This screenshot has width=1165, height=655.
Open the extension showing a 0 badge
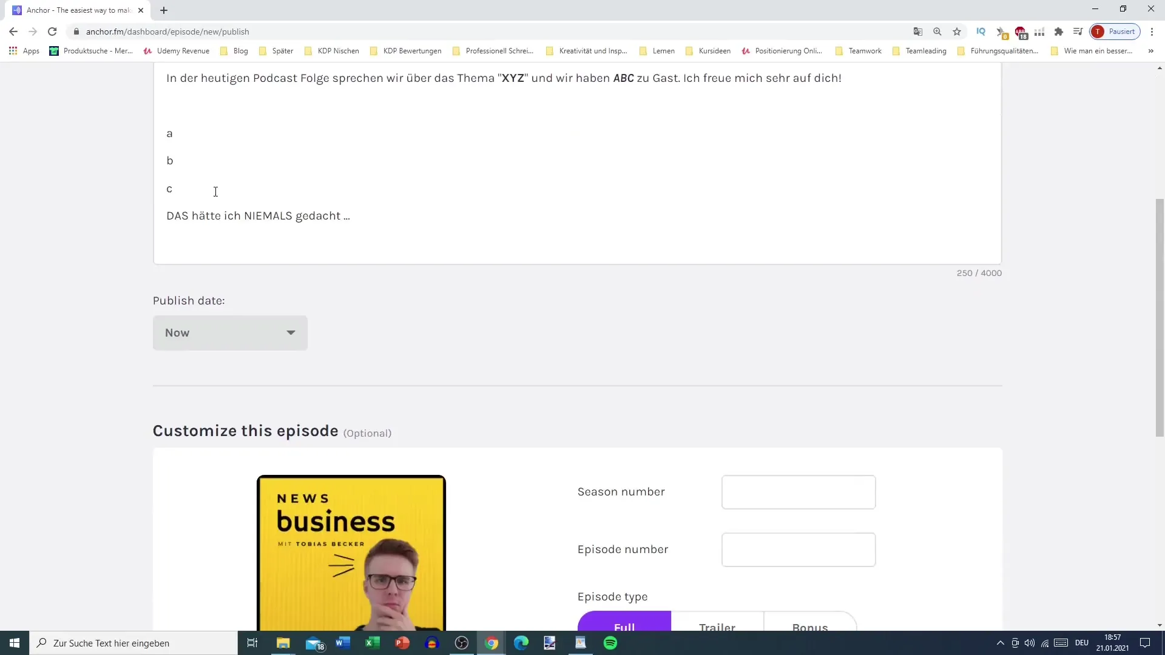pos(1001,32)
